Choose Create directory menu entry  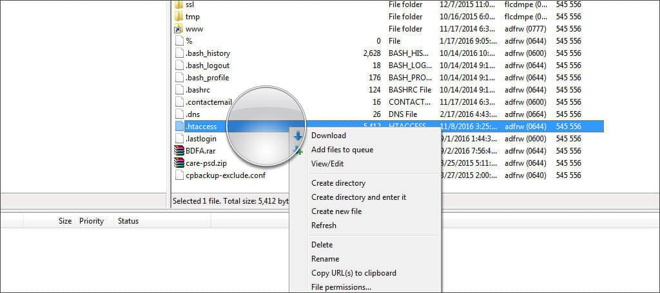(x=338, y=183)
